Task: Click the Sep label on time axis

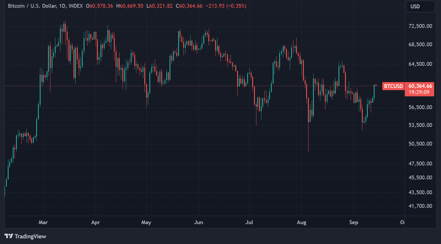Action: [x=354, y=222]
